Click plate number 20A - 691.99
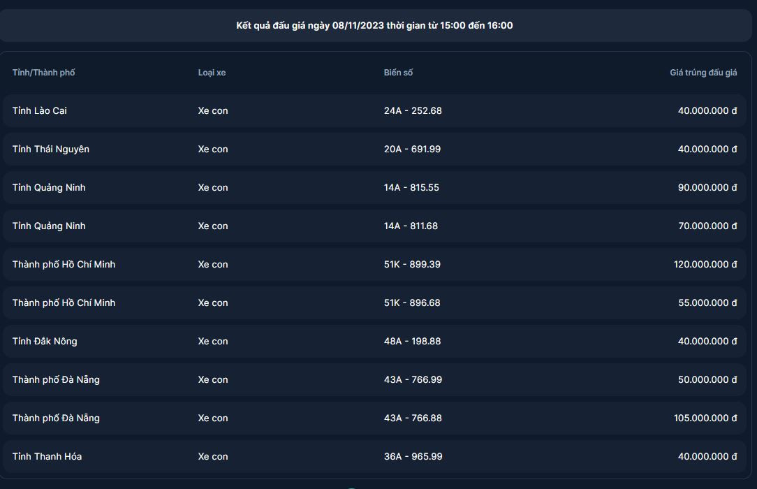This screenshot has width=757, height=489. point(412,149)
